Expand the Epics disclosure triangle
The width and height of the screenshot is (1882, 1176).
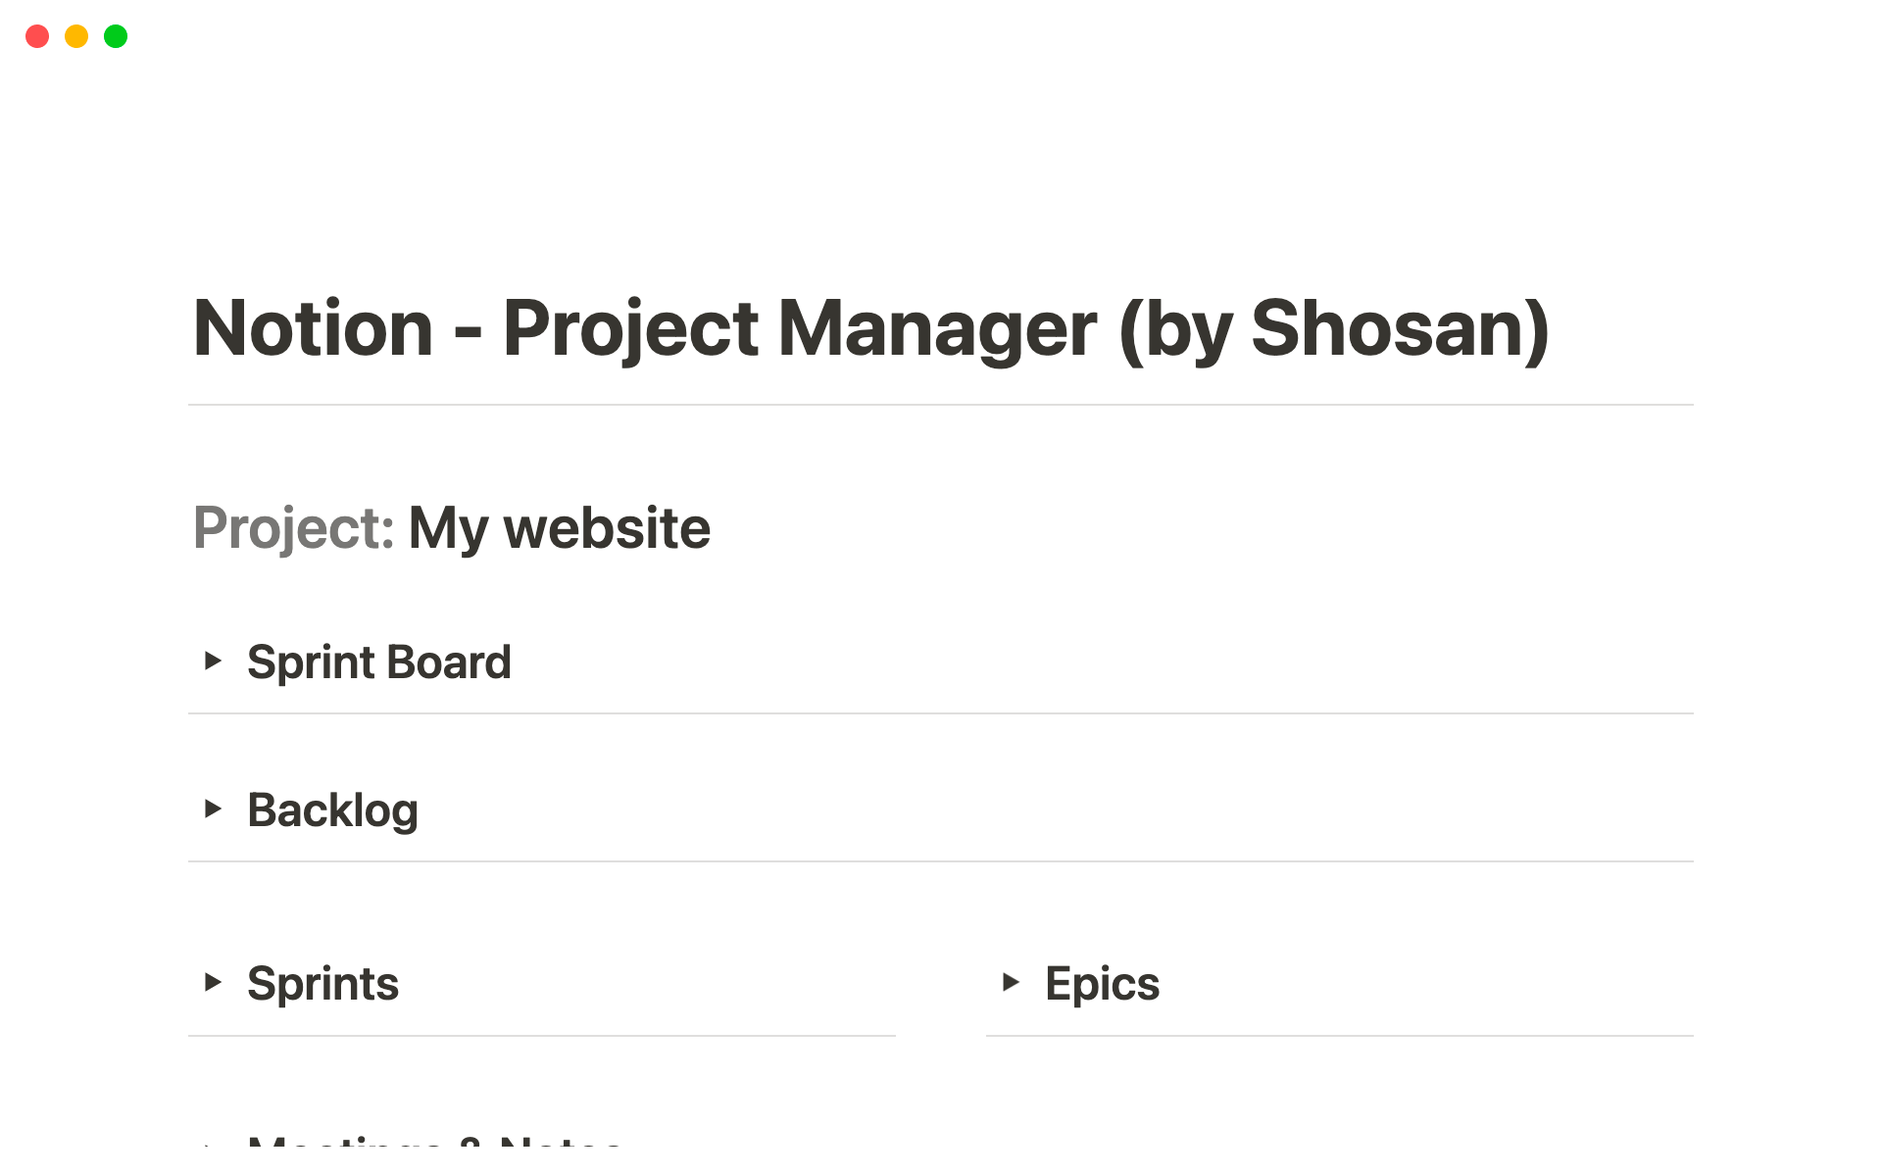tap(1012, 983)
